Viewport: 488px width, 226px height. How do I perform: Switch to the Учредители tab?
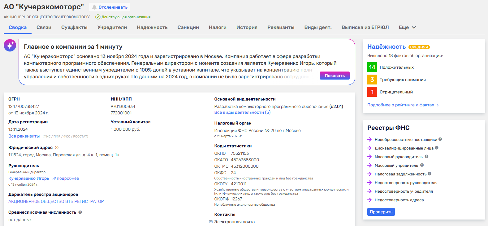(112, 27)
